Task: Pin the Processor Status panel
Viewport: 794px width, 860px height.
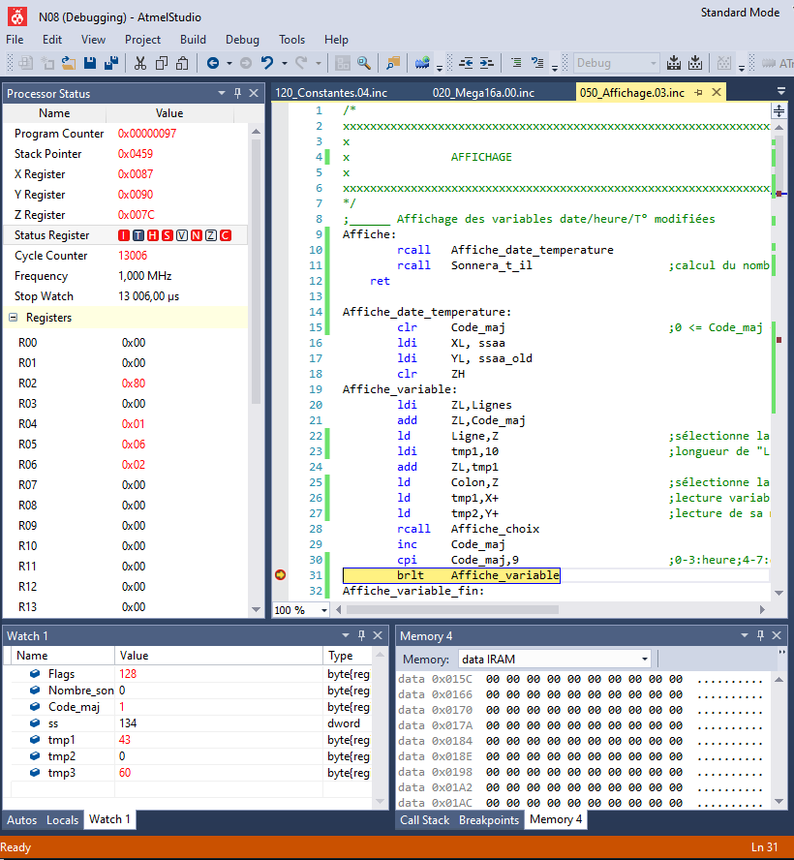Action: tap(238, 93)
